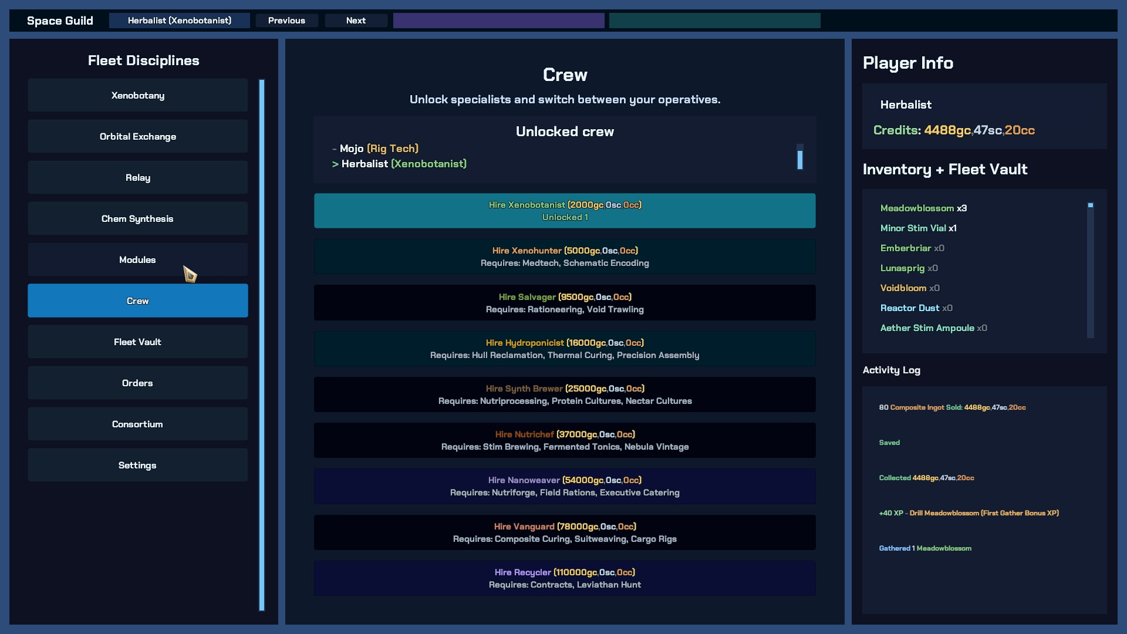Open Chem Synthesis panel

coord(137,218)
